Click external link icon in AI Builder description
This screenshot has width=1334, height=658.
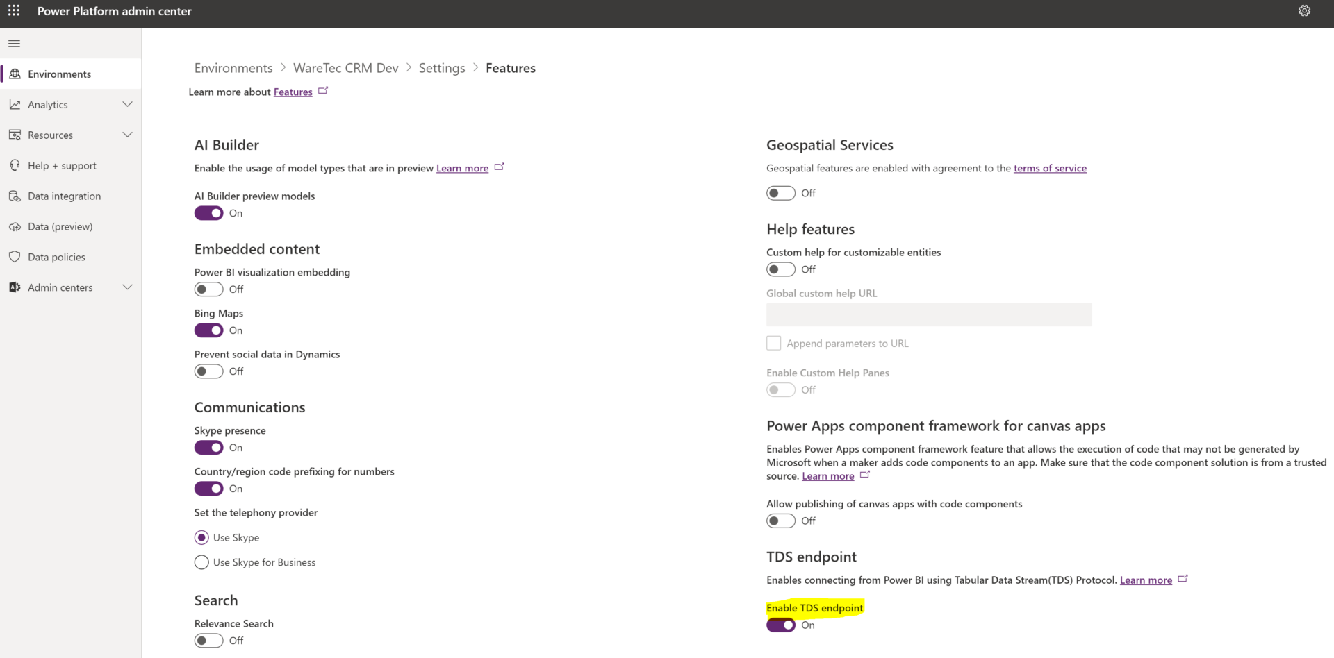(x=499, y=167)
